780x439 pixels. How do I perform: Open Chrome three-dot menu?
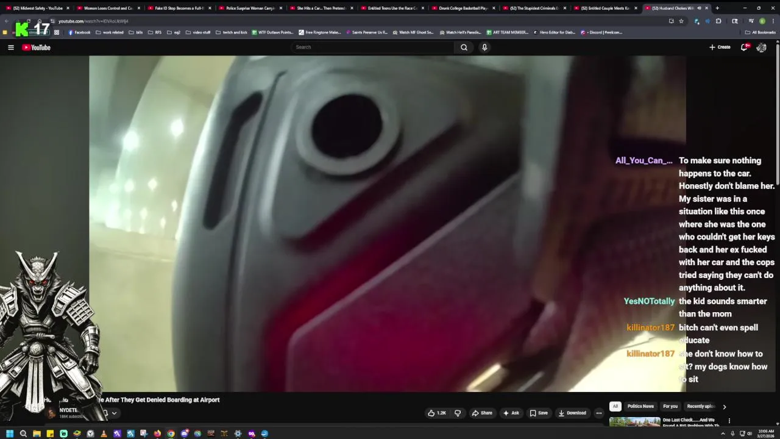pyautogui.click(x=773, y=21)
